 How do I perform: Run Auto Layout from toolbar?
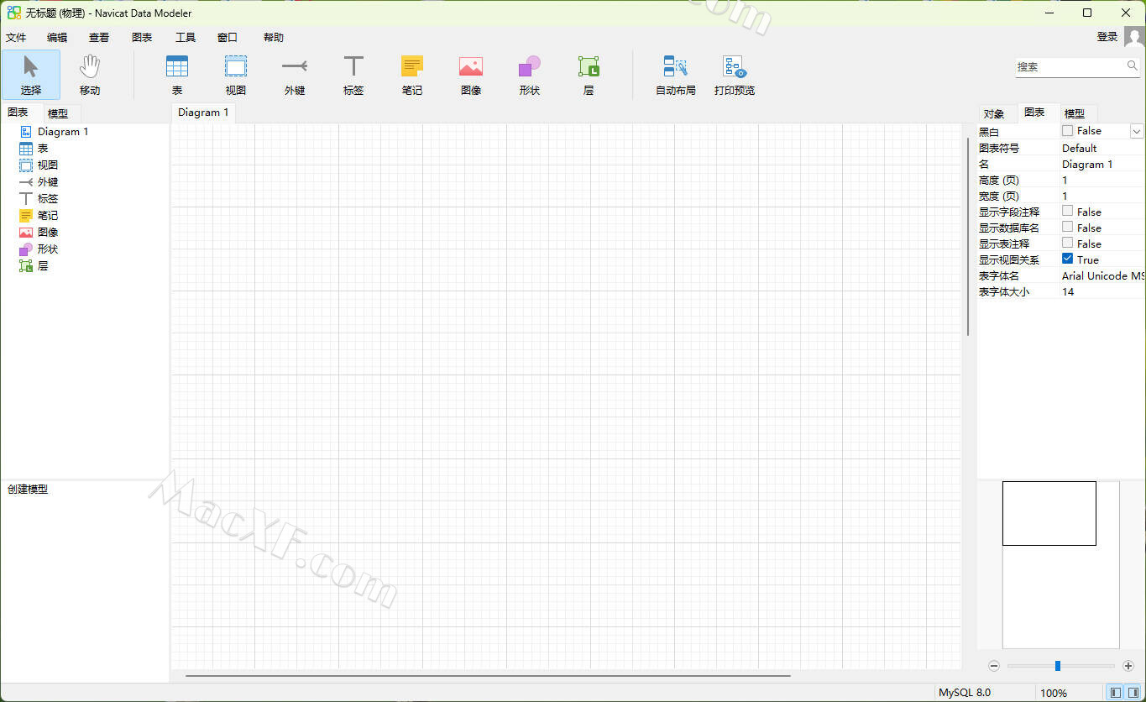pos(676,74)
